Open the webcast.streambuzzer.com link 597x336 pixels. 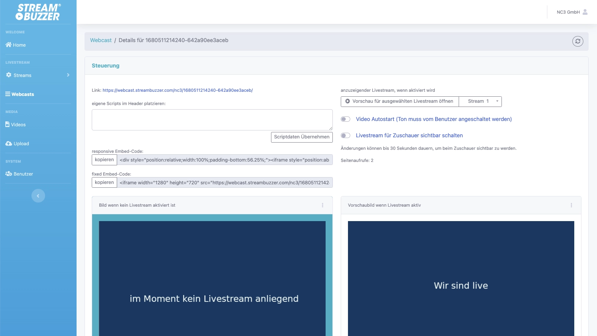tap(177, 90)
